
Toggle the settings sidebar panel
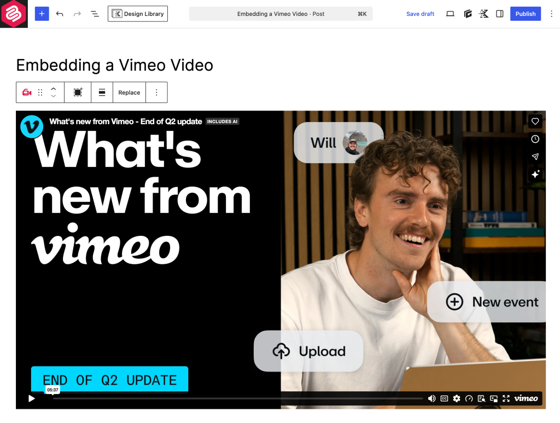500,14
